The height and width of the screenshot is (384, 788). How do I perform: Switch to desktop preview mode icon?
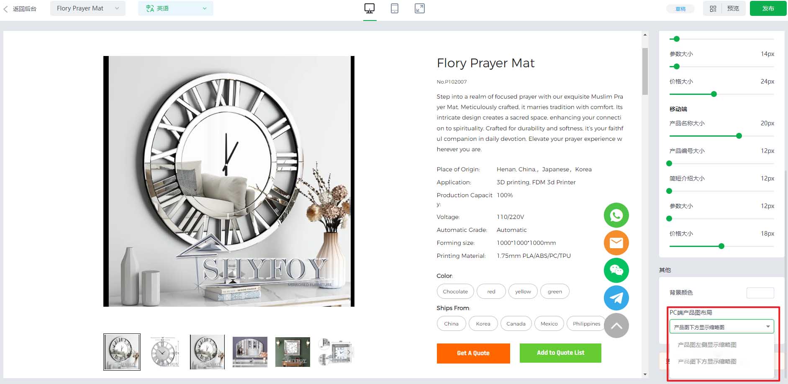370,8
